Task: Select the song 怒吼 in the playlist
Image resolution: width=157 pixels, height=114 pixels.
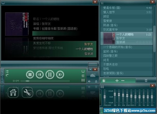Action: [x=126, y=69]
